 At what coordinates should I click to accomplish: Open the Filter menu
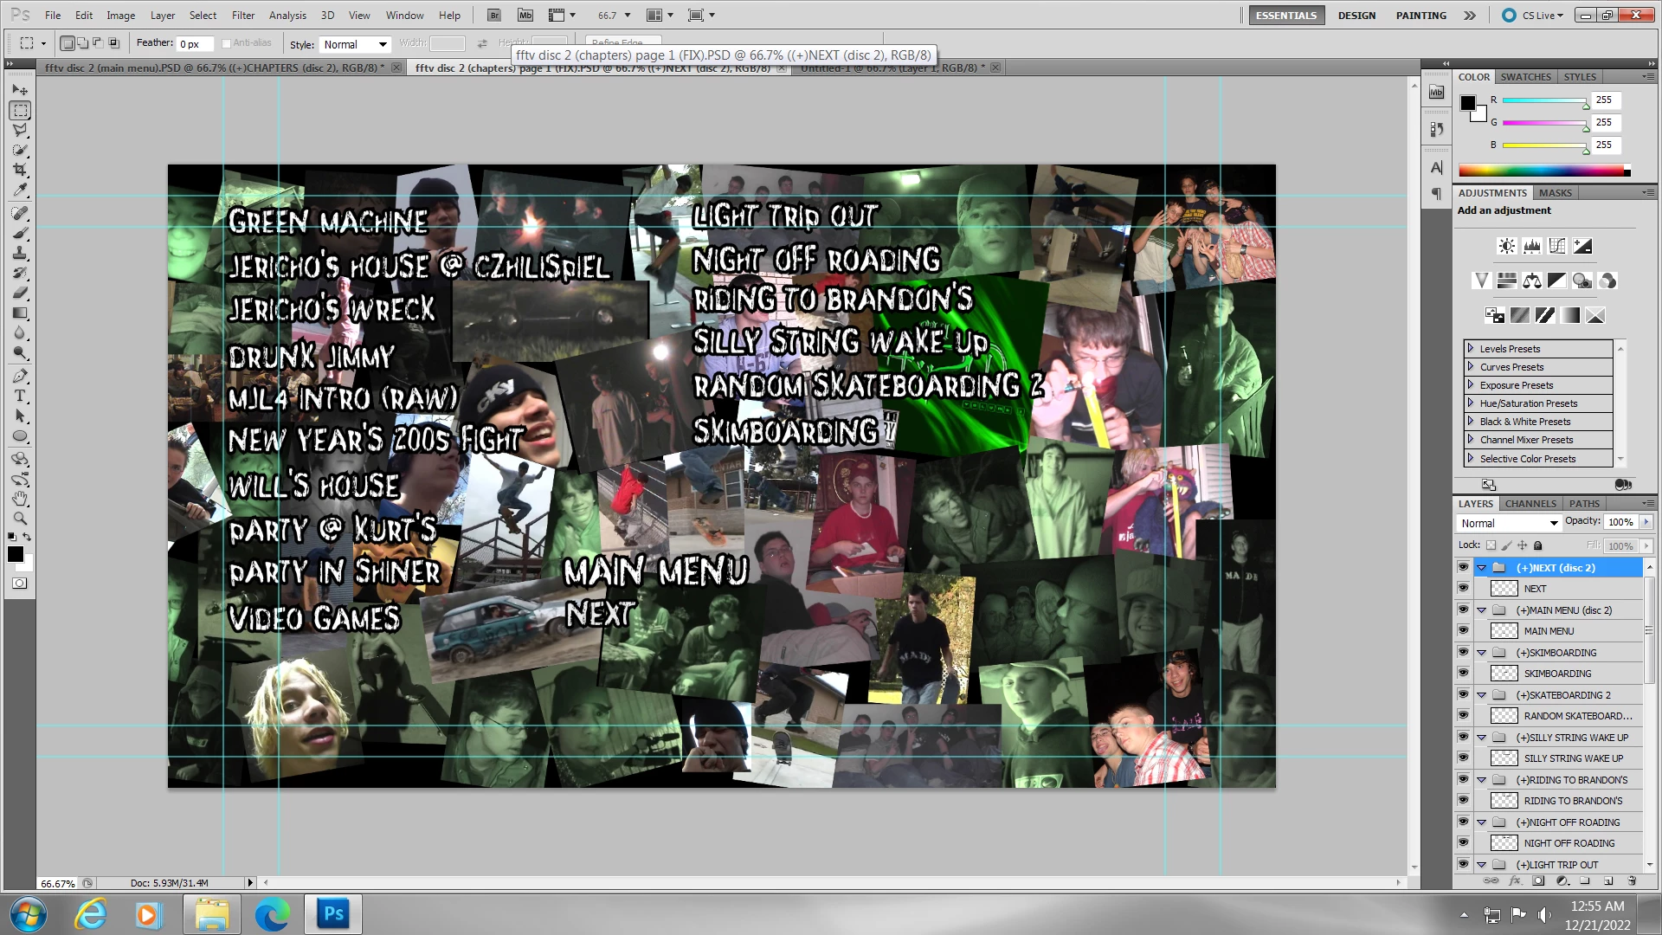[242, 15]
